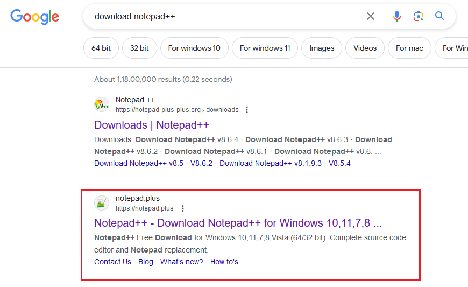468x287 pixels.
Task: Filter by For windows 10 chip
Action: 194,48
